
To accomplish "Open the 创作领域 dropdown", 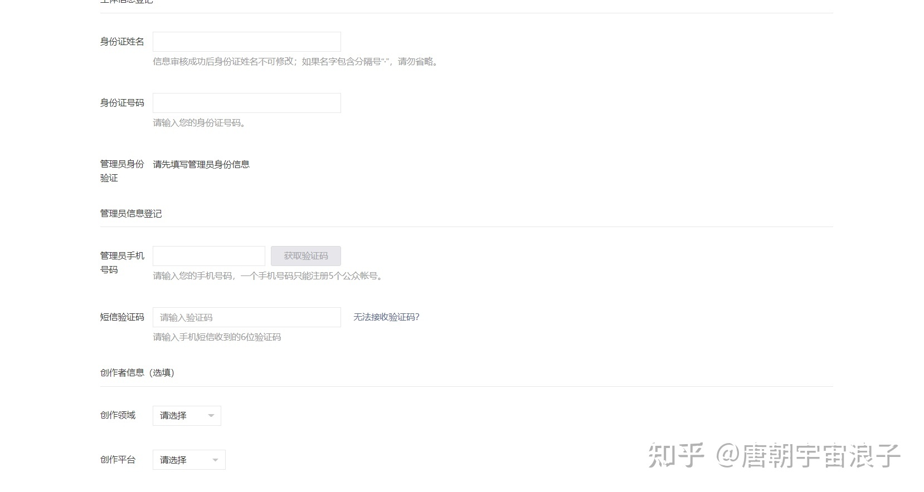I will coord(187,416).
